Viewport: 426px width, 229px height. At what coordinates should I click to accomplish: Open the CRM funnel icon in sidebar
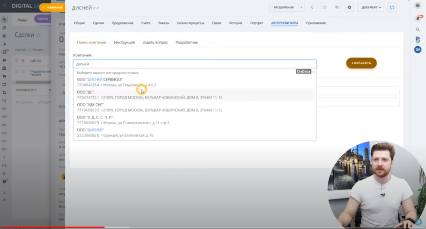point(4,20)
